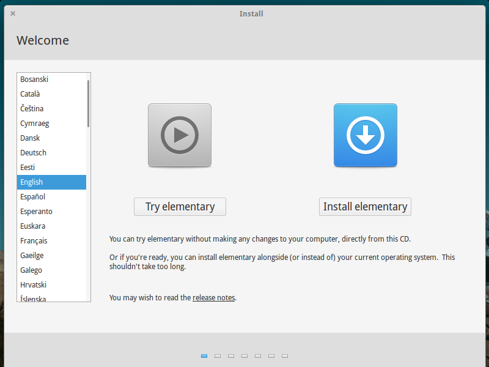
Task: Select Gaeilge from the language list
Action: 51,255
